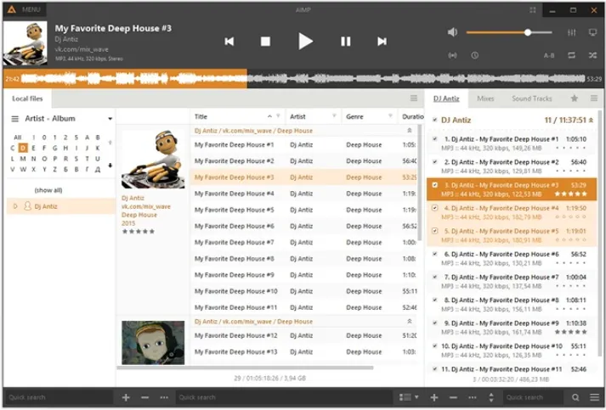Stop playback with the square button

coord(265,42)
